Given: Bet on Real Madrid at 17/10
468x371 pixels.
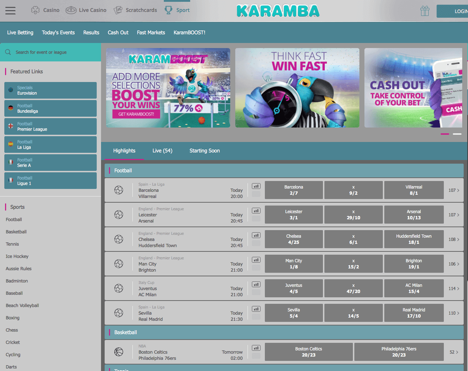Looking at the screenshot, I should (414, 313).
